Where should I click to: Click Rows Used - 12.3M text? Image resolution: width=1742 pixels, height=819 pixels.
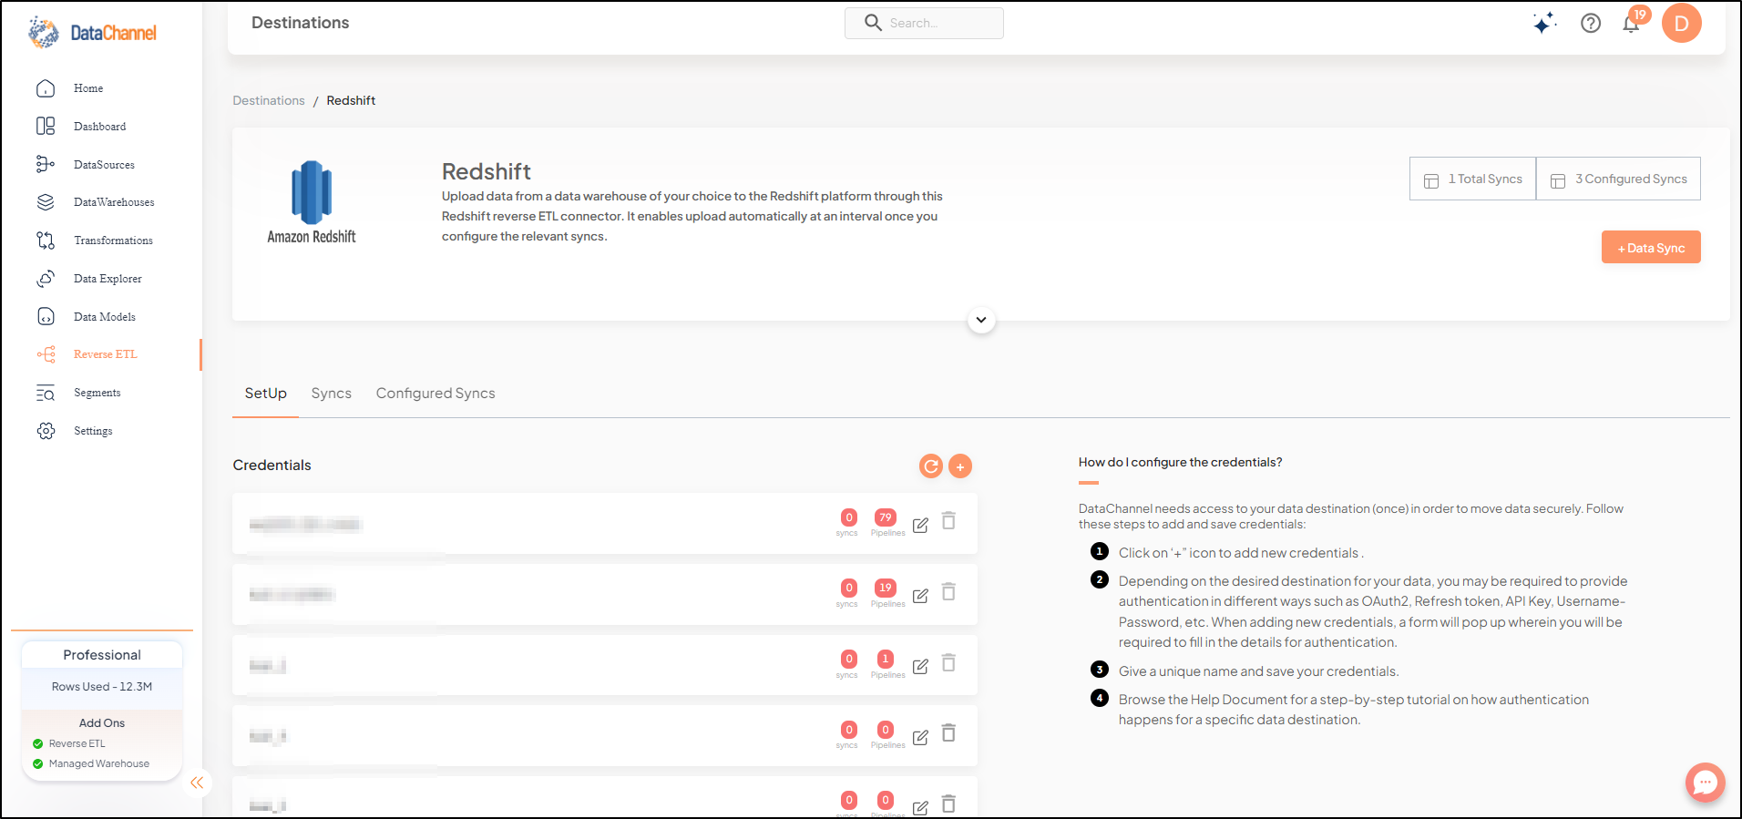click(x=102, y=687)
